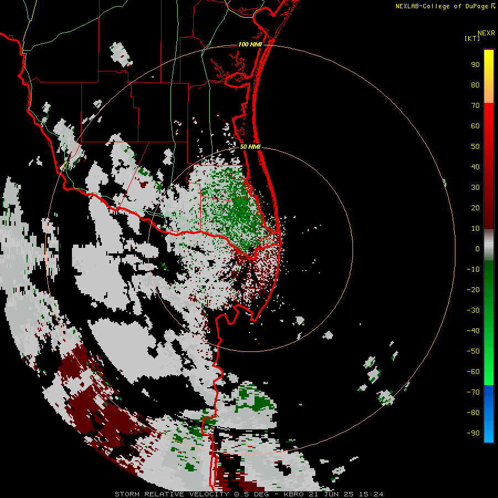Click the -20 scale value
The height and width of the screenshot is (498, 498).
pyautogui.click(x=473, y=289)
